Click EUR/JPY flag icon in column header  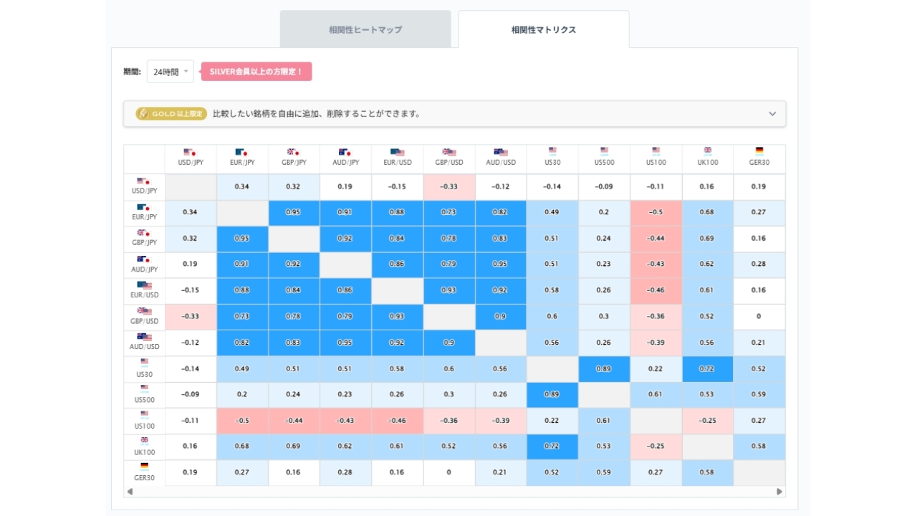click(242, 152)
